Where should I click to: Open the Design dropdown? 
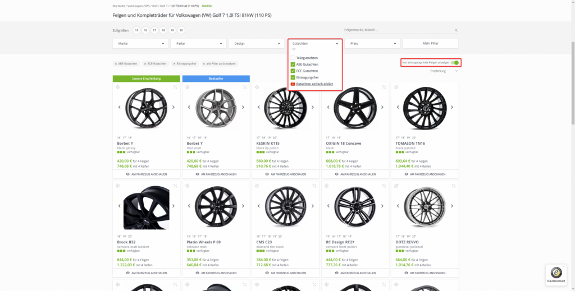click(256, 44)
